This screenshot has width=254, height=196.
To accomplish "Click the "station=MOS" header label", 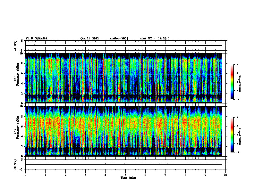I will point(119,38).
